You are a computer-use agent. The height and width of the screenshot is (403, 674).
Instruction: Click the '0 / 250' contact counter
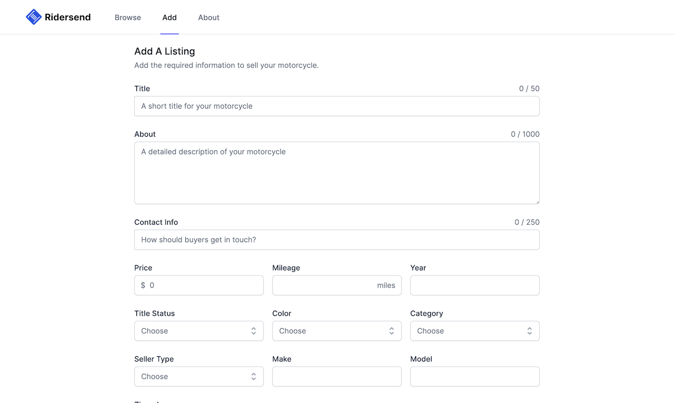coord(527,222)
